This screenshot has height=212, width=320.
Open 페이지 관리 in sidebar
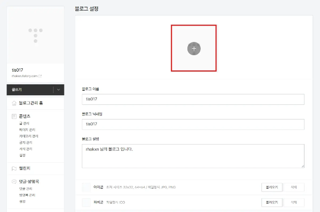27,130
